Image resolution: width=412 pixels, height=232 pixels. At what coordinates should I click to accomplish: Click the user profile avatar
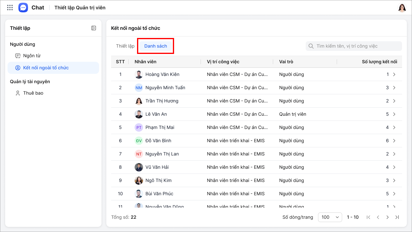pyautogui.click(x=402, y=8)
